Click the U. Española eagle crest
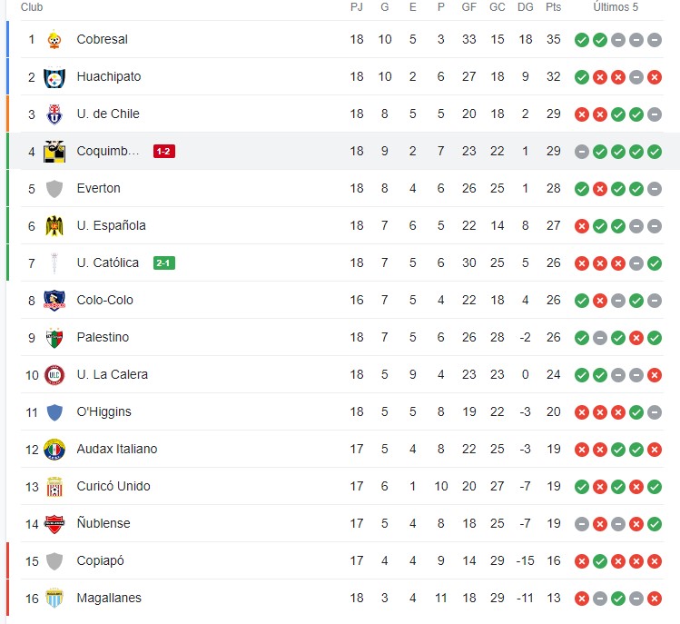 (54, 226)
